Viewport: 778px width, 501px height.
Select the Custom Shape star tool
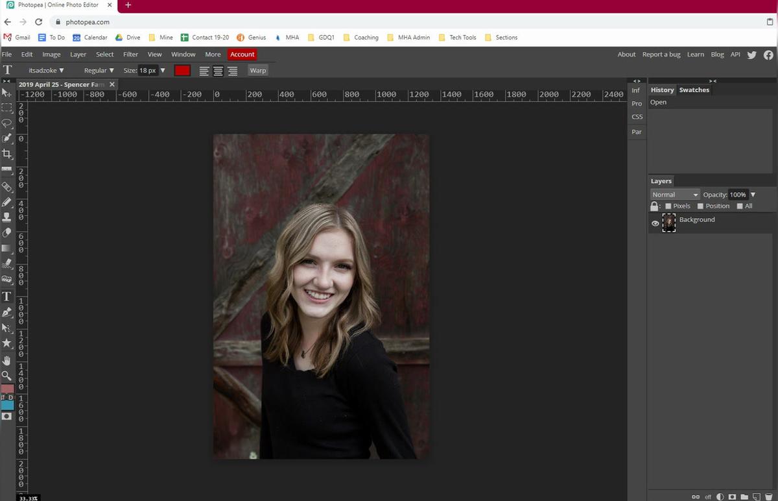click(7, 343)
